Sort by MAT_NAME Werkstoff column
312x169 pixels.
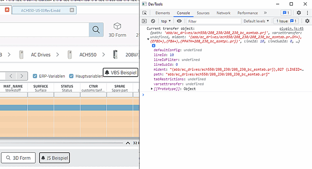point(13,88)
